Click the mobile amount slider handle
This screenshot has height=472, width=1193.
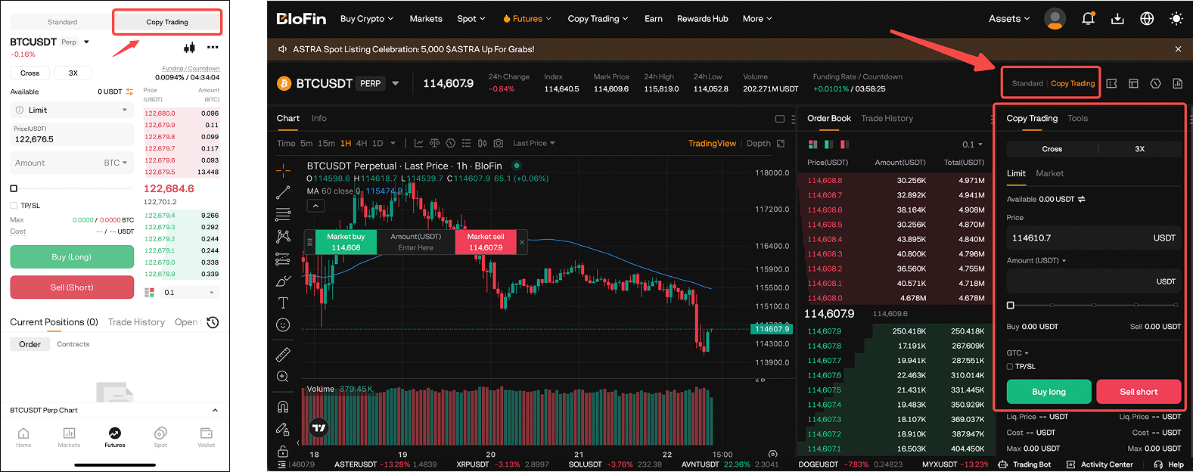14,188
